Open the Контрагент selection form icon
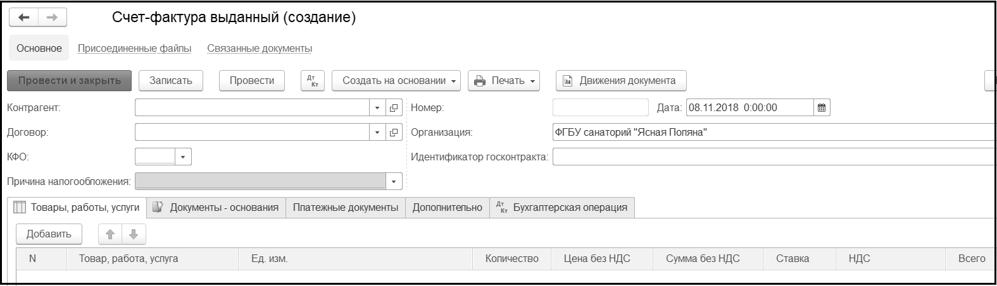Screen dimensions: 997x286 coord(394,108)
